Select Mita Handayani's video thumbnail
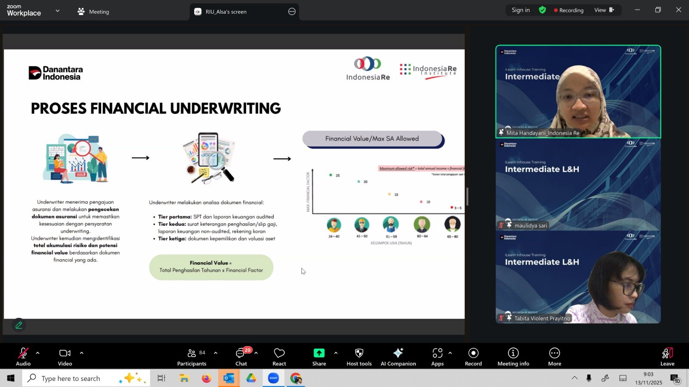The height and width of the screenshot is (387, 689). coord(578,92)
